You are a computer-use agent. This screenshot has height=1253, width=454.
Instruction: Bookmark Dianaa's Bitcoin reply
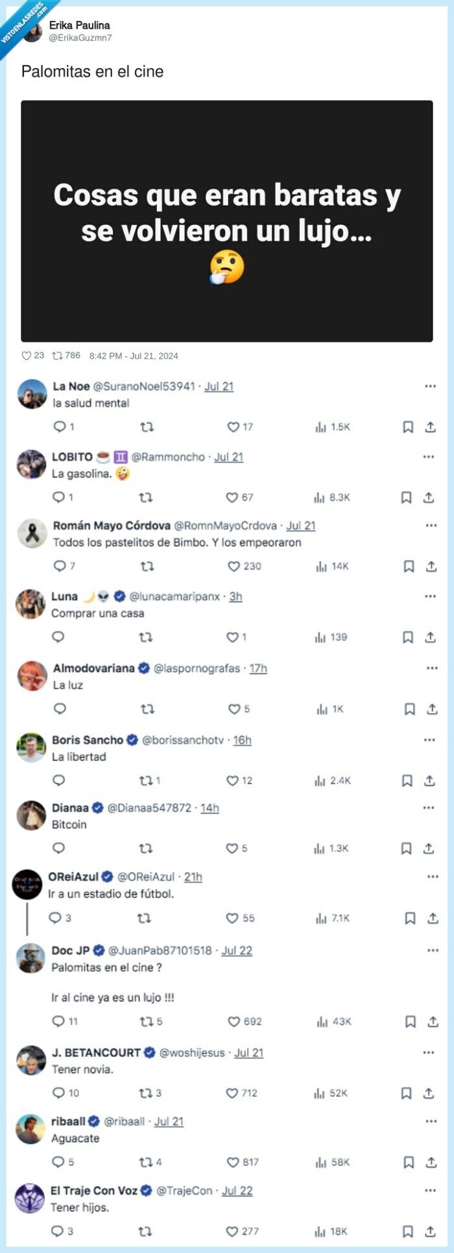[407, 848]
